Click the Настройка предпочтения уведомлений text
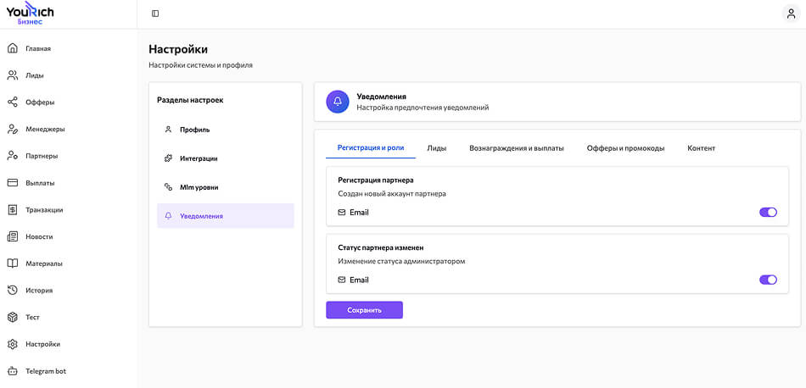The image size is (806, 388). 423,108
